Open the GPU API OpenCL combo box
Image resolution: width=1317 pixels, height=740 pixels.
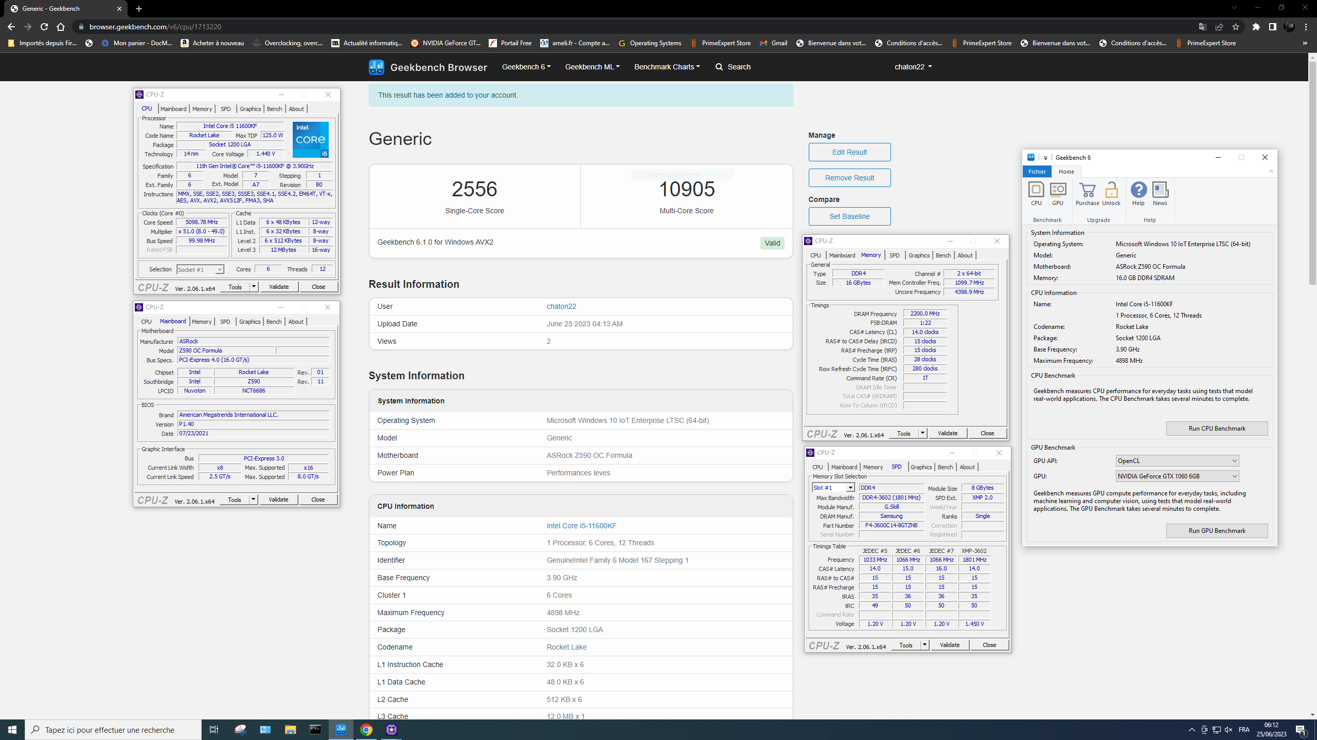[1177, 461]
